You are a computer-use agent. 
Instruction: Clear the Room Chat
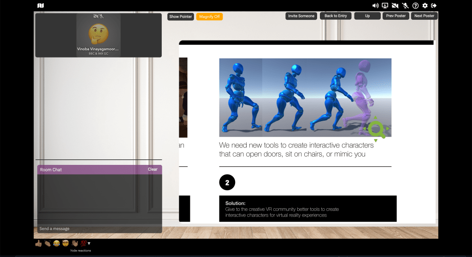pos(153,169)
